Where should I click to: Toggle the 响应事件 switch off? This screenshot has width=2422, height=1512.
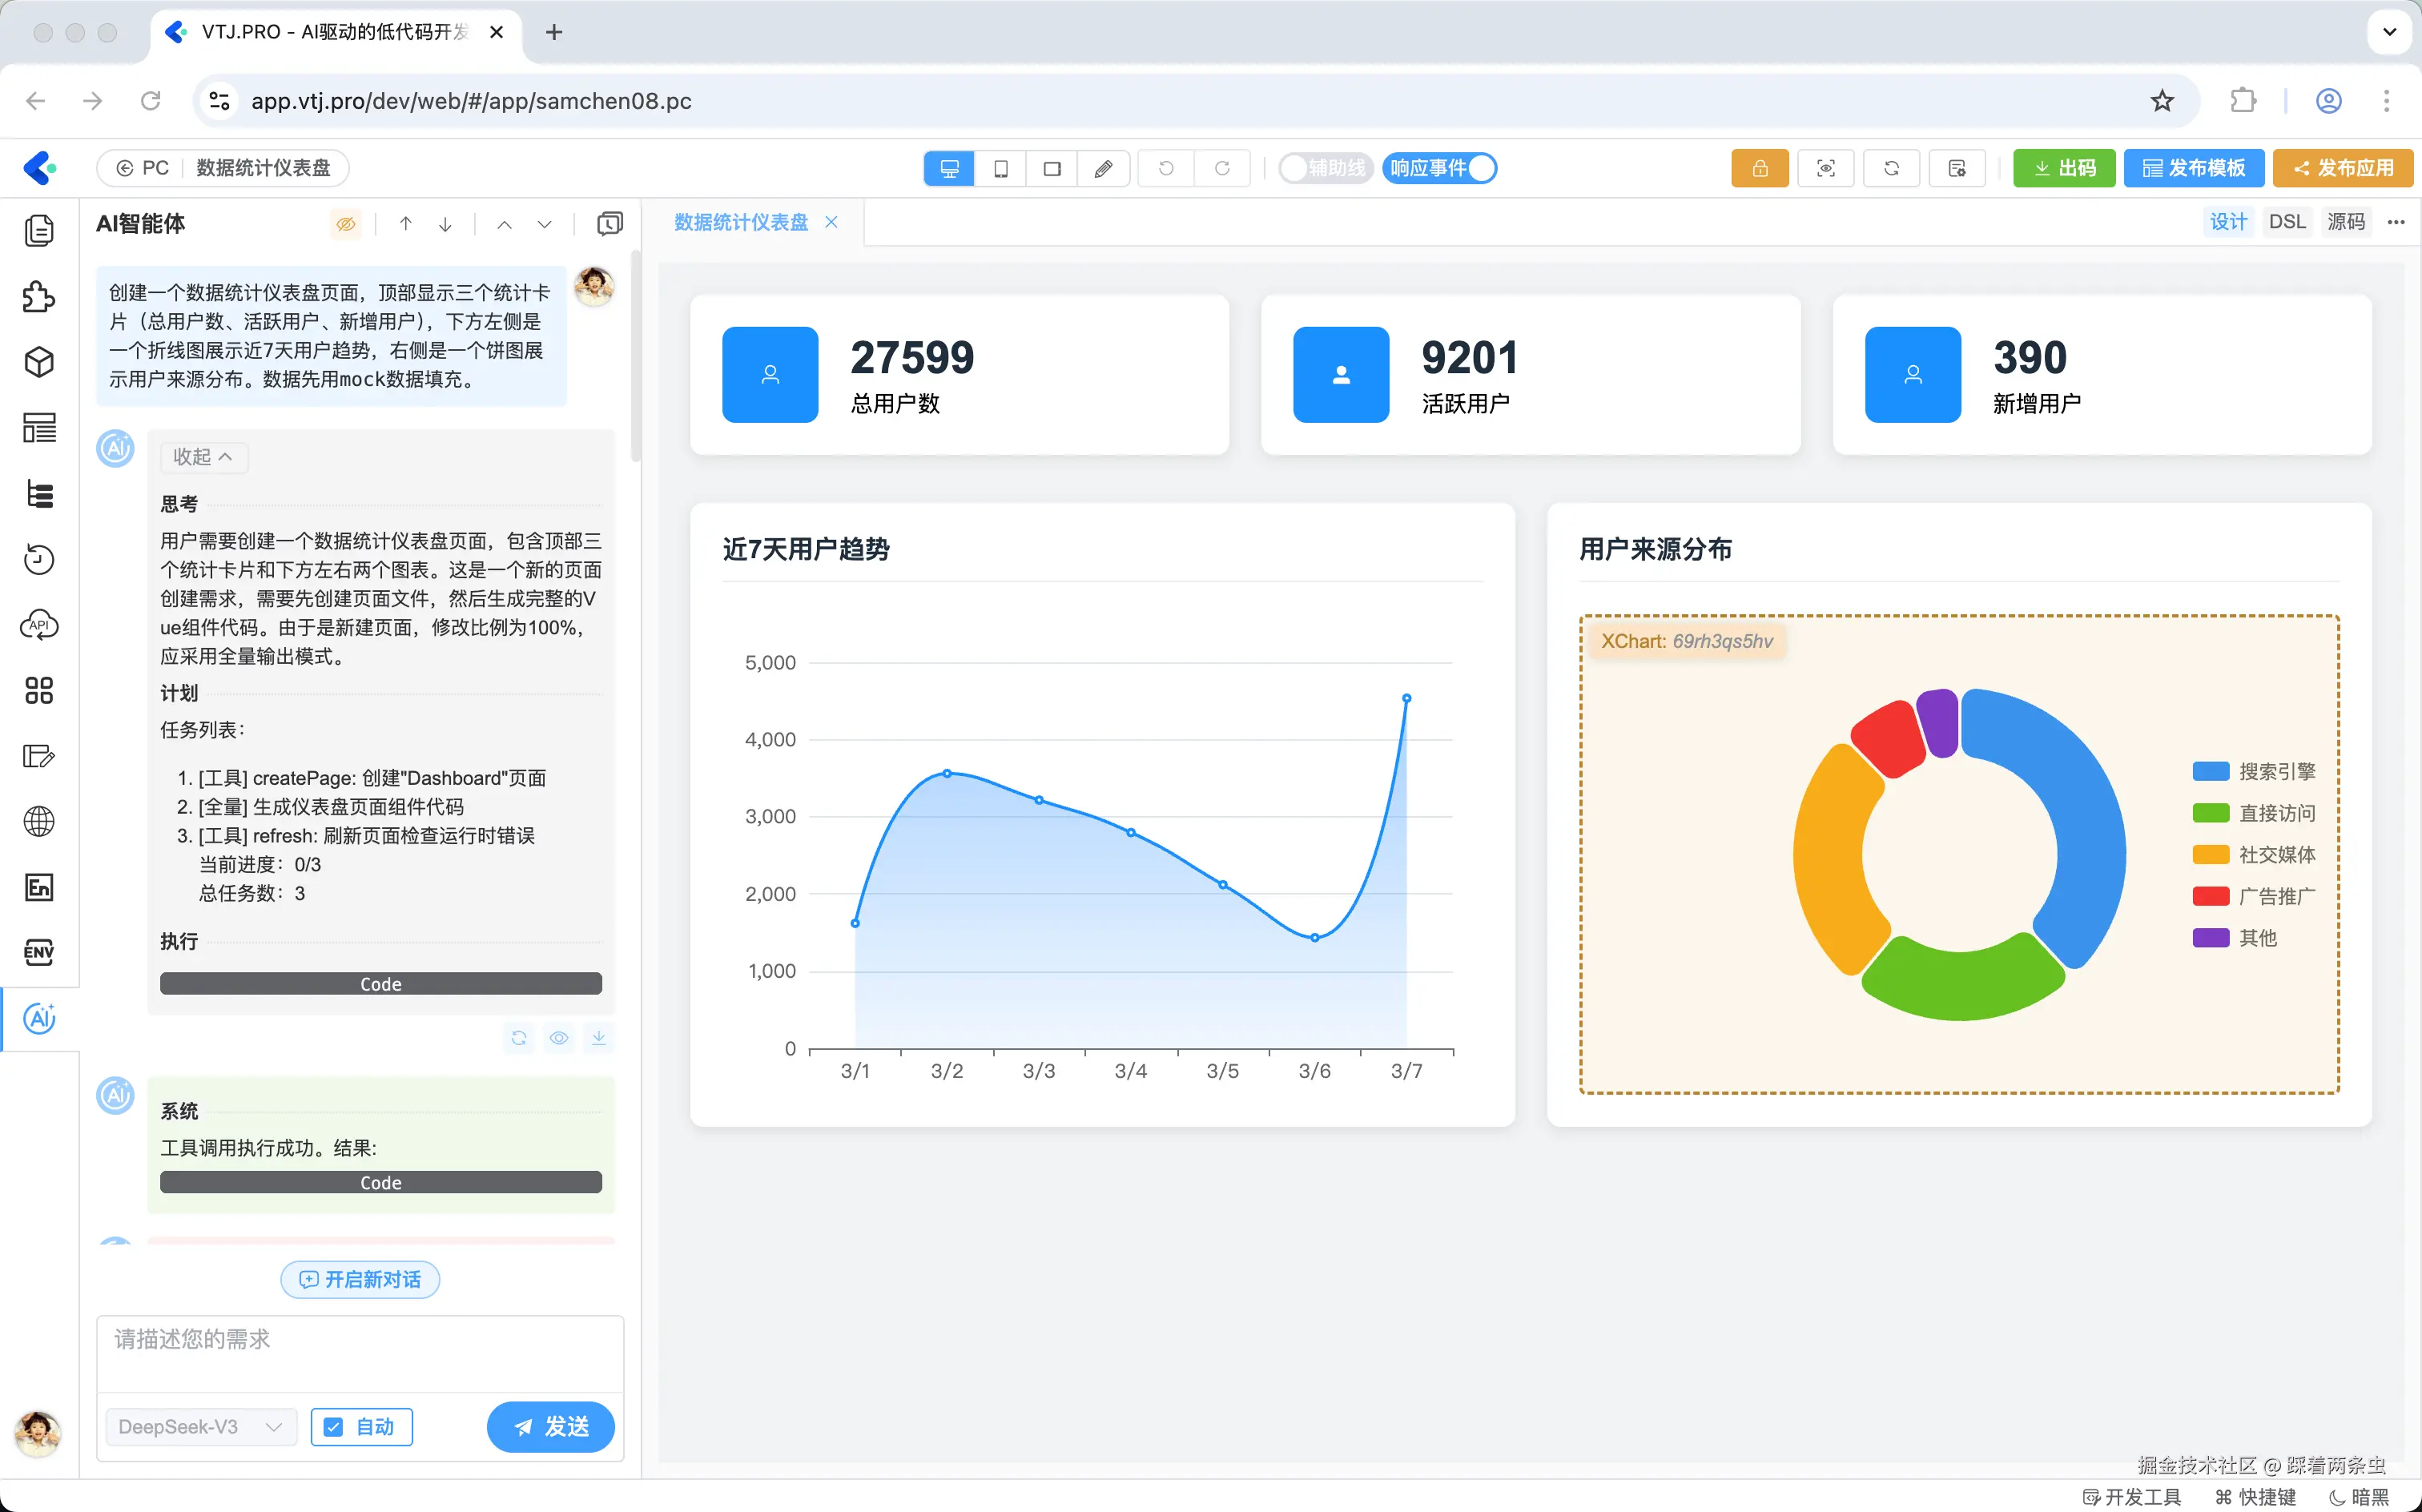pyautogui.click(x=1439, y=168)
